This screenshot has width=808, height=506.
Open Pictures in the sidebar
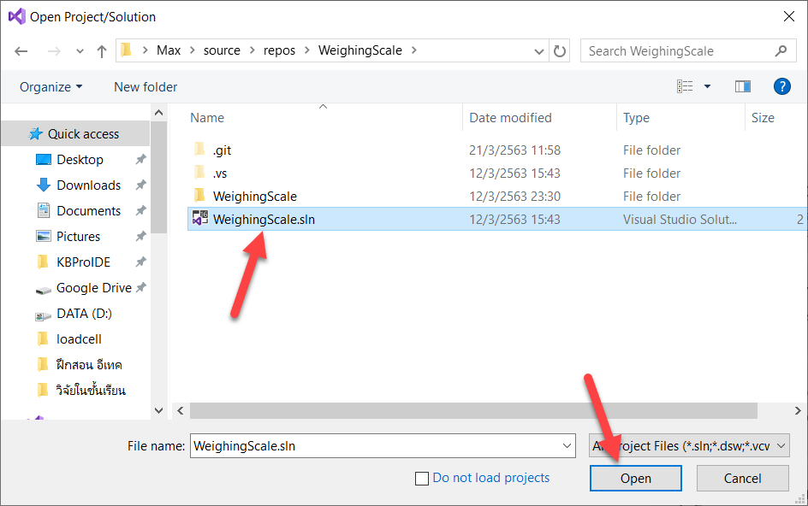point(79,237)
